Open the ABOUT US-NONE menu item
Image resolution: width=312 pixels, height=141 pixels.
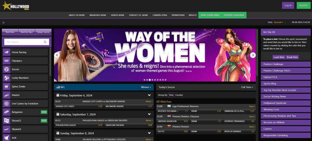pyautogui.click(x=77, y=15)
